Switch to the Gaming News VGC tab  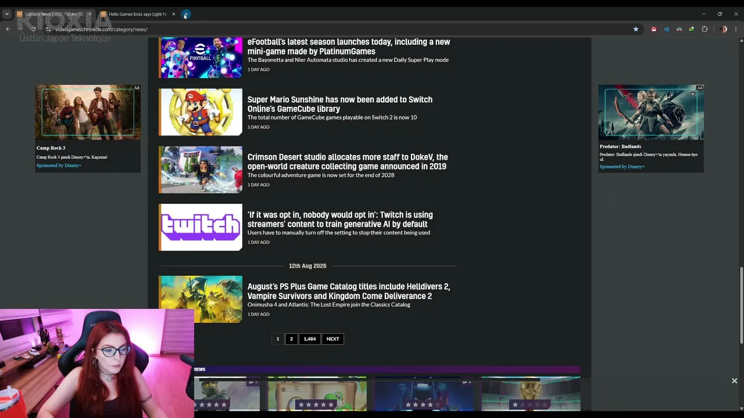(x=53, y=14)
